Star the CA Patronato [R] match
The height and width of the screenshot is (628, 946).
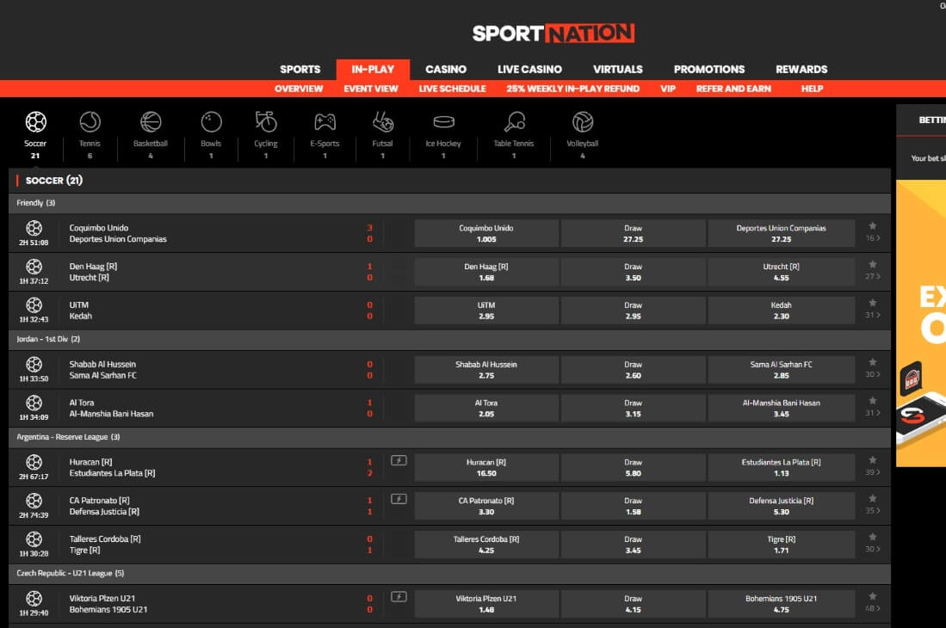[x=872, y=498]
